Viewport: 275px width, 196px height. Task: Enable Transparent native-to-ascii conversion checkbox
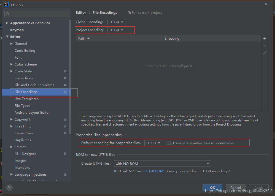click(169, 143)
